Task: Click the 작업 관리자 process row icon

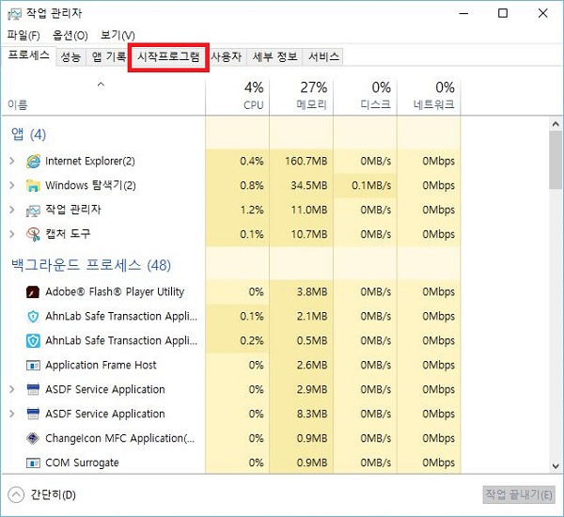Action: [33, 211]
